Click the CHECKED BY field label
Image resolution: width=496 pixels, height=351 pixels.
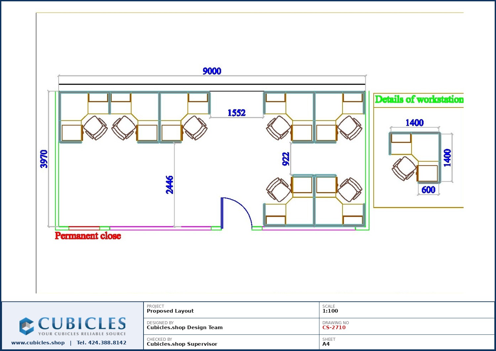(159, 339)
